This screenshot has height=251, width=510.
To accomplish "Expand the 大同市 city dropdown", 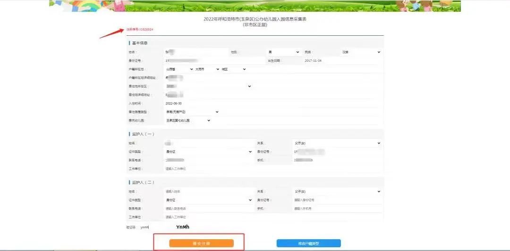I will [x=206, y=69].
